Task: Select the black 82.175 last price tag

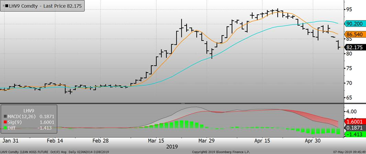Action: (354, 47)
